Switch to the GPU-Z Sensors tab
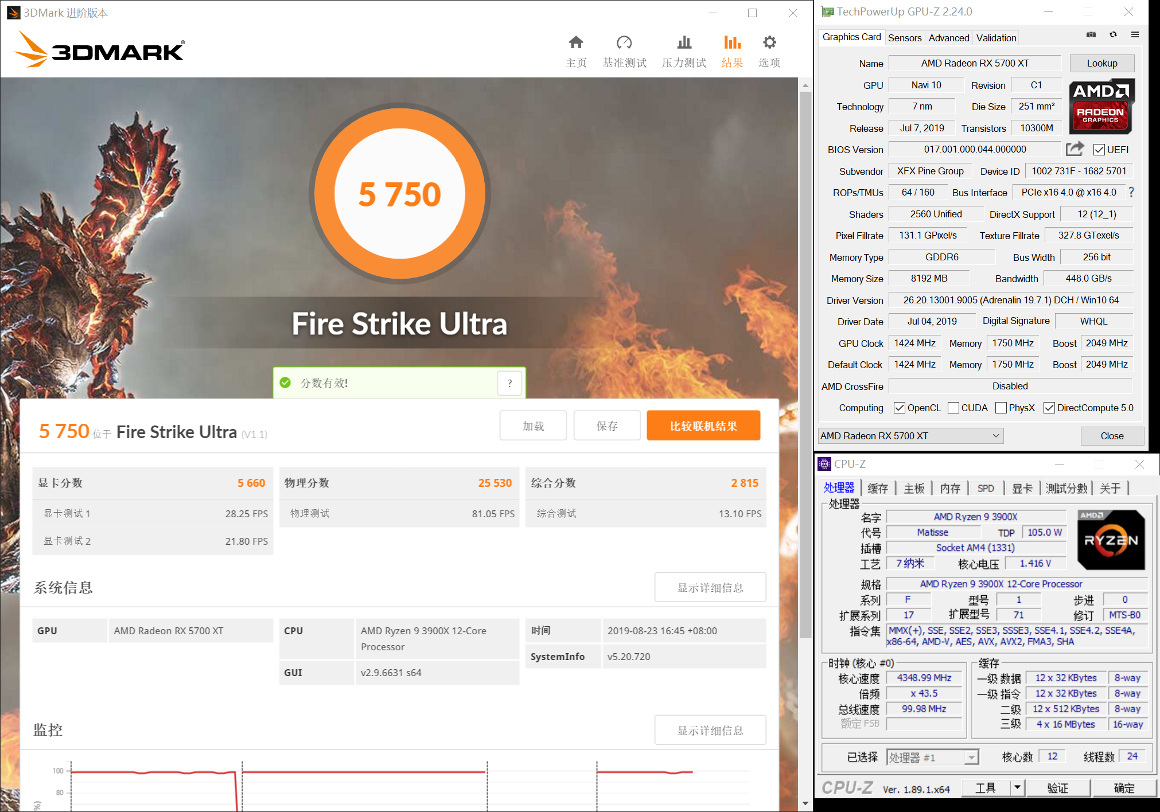 tap(905, 38)
